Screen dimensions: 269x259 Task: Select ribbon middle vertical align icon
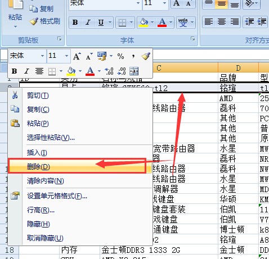tap(222, 4)
